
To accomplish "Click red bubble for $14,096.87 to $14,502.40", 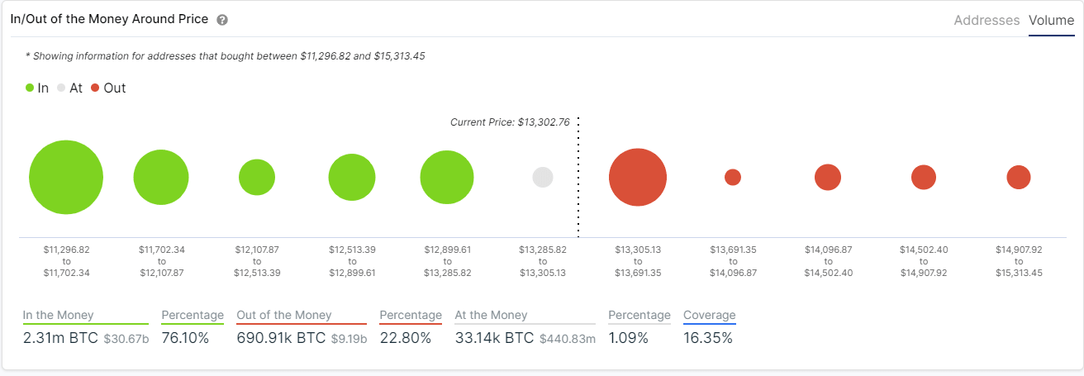I will click(828, 178).
